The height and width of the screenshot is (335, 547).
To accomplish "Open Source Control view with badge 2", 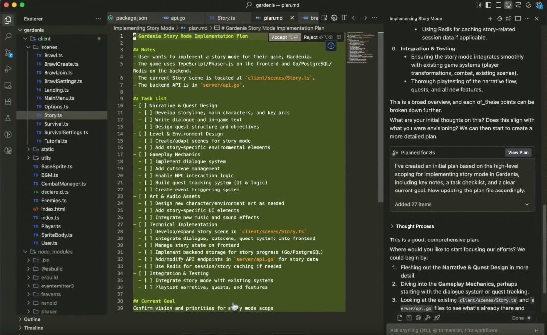I will tap(8, 52).
